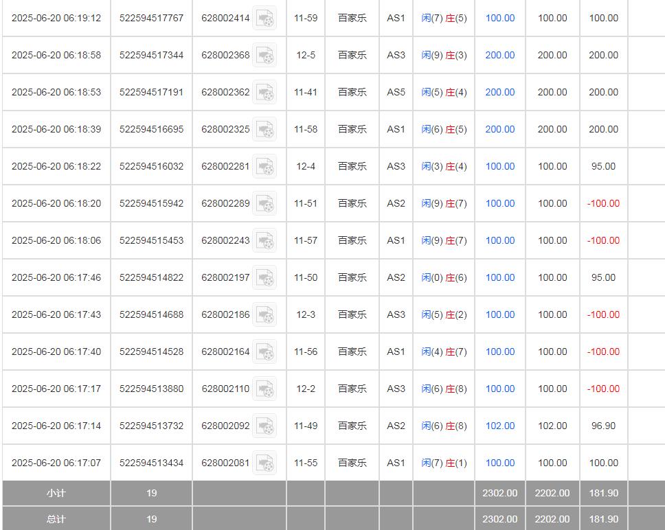
Task: Click the blue 102.00 bet amount
Action: point(499,426)
